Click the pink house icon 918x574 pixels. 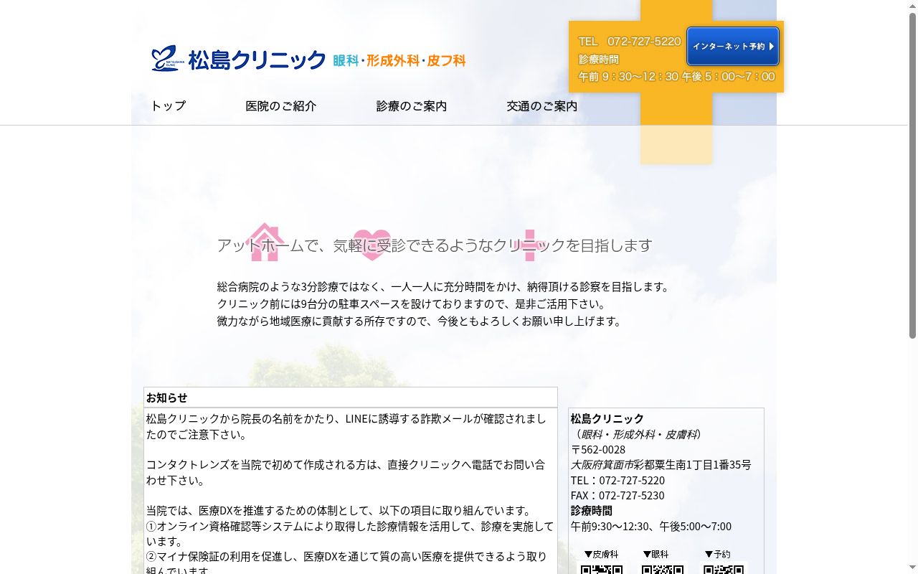pos(265,242)
